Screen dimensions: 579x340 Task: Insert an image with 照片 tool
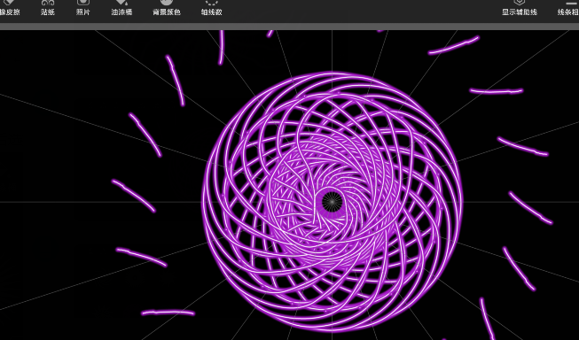pyautogui.click(x=83, y=8)
